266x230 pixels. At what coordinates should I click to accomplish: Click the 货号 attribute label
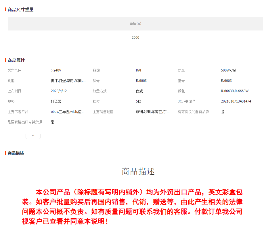tap(96, 81)
